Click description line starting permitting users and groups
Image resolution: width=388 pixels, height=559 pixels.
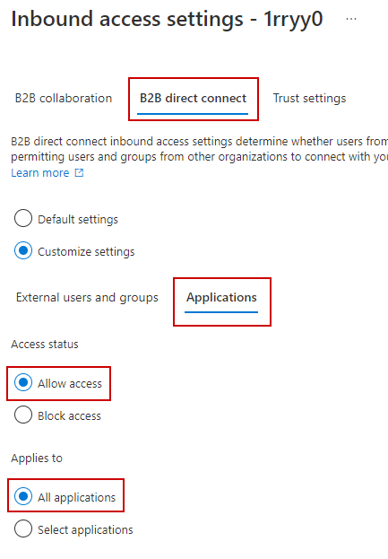click(199, 157)
